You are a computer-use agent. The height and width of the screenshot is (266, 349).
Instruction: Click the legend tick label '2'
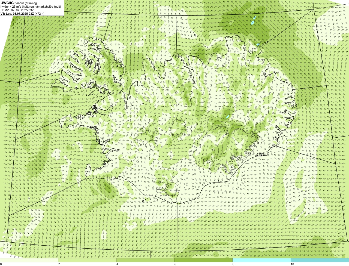click(x=59, y=264)
